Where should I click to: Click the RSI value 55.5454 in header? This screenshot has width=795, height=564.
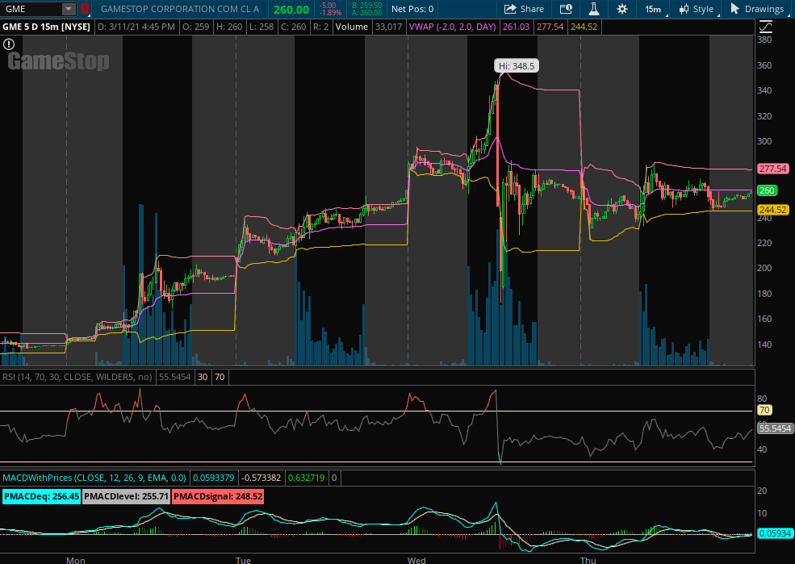pyautogui.click(x=175, y=377)
